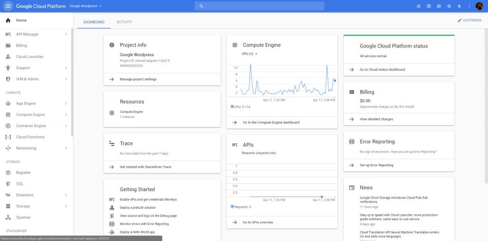This screenshot has width=488, height=241.
Task: Open the Google Wordpress project dropdown
Action: pyautogui.click(x=86, y=6)
